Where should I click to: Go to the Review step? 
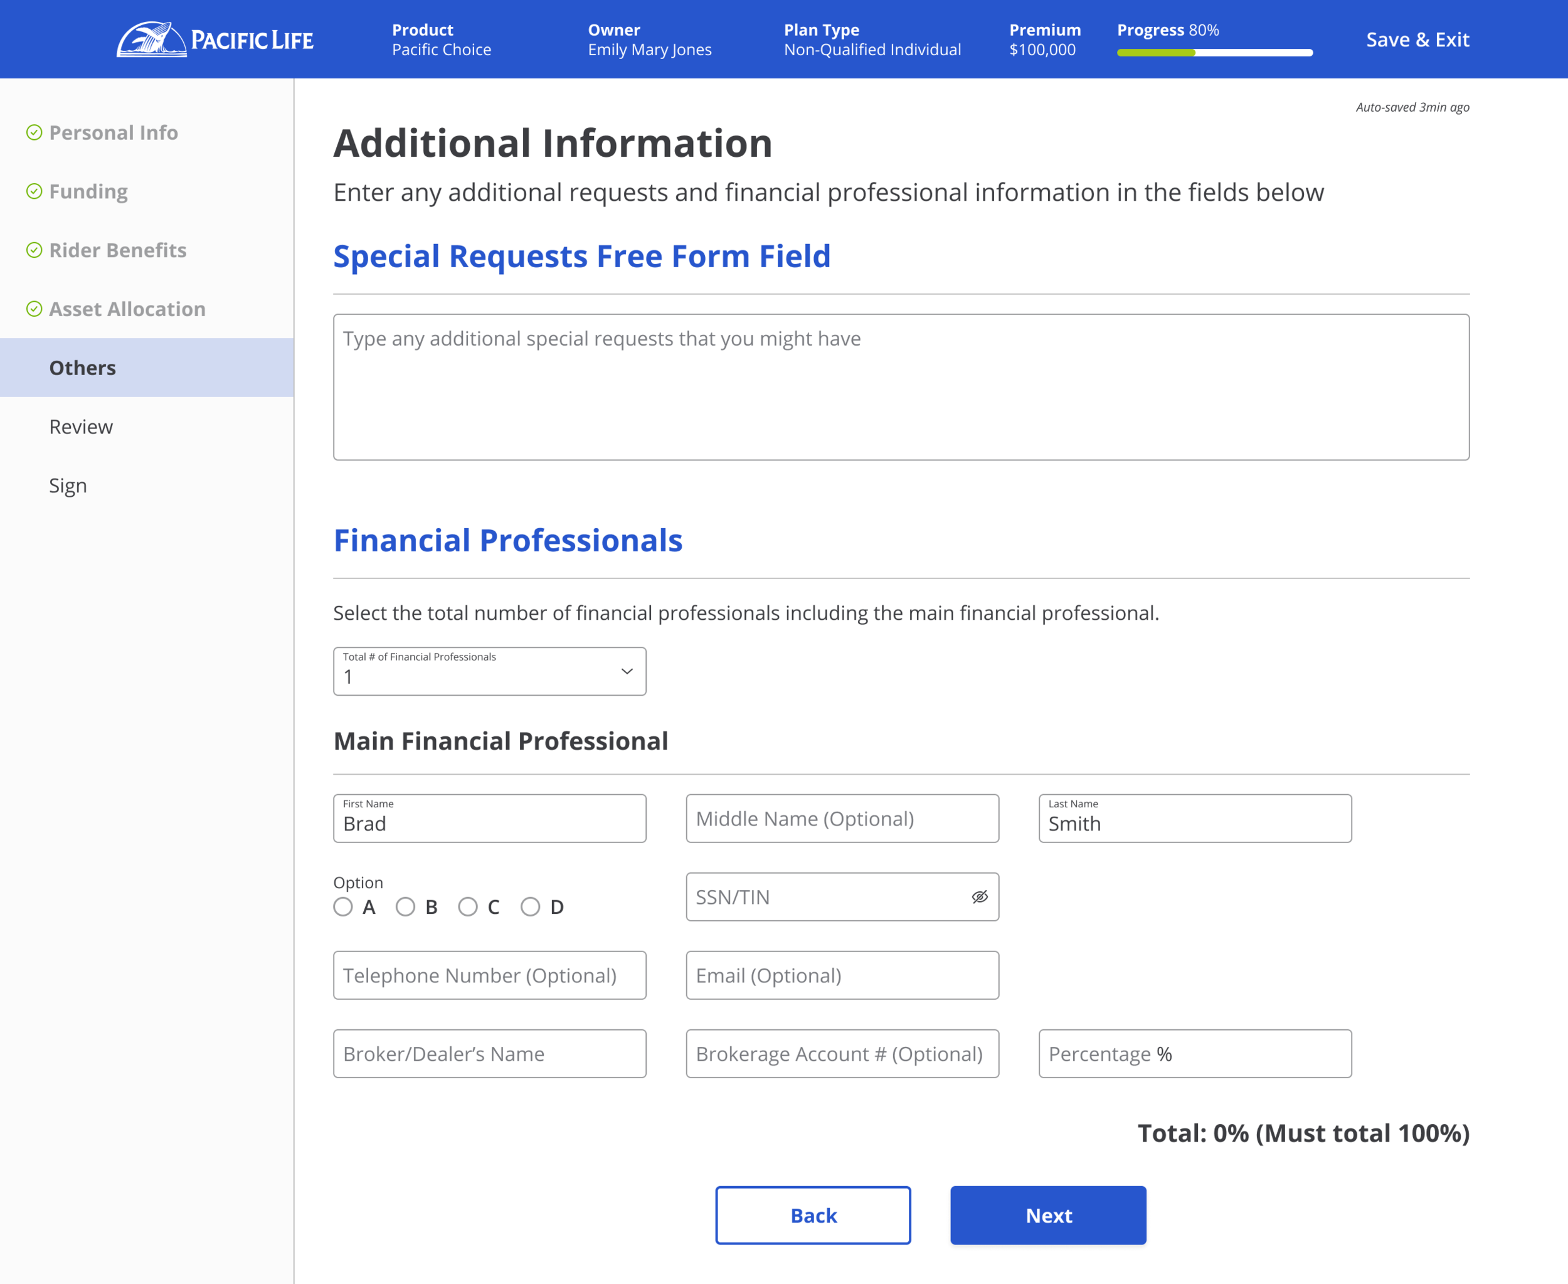point(81,427)
